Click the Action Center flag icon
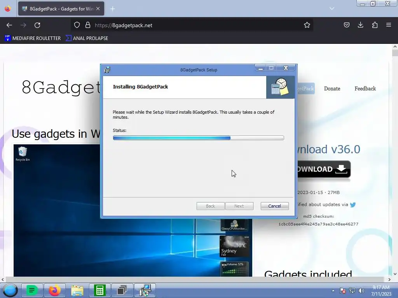This screenshot has height=298, width=398. click(x=343, y=291)
